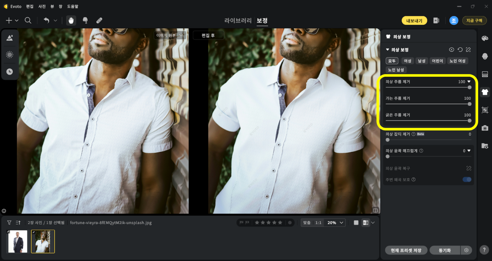The image size is (492, 261).
Task: Click the help icon next to 의상 윤곽 매끄럽게
Action: [421, 151]
